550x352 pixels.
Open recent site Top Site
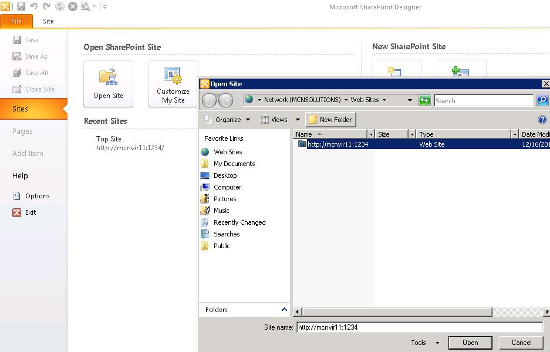(109, 139)
